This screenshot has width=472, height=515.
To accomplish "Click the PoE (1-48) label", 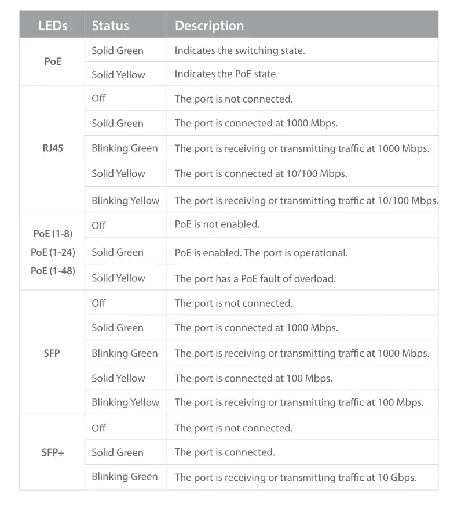I will pyautogui.click(x=53, y=270).
